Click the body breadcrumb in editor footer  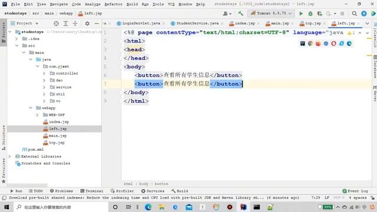[x=144, y=184]
